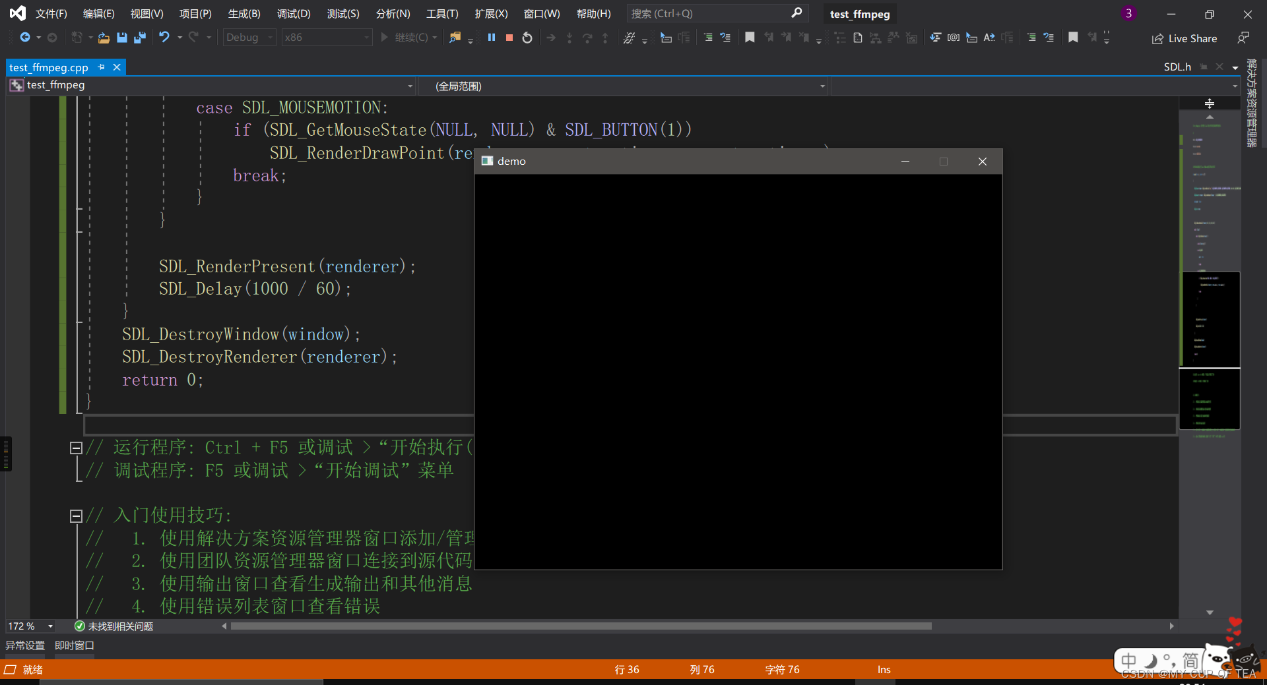Screen dimensions: 1267x685
Task: Click the horizontal scrollbar thumb of the editor
Action: click(581, 626)
